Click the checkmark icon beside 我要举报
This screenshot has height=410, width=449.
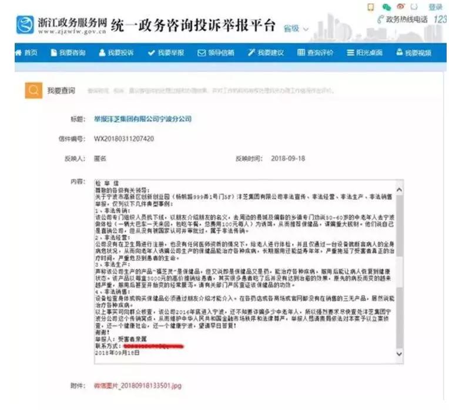151,53
